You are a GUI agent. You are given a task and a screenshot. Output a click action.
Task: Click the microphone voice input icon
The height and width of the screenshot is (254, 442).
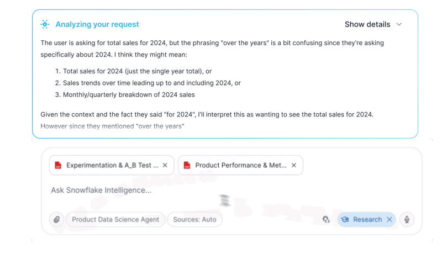tap(407, 219)
